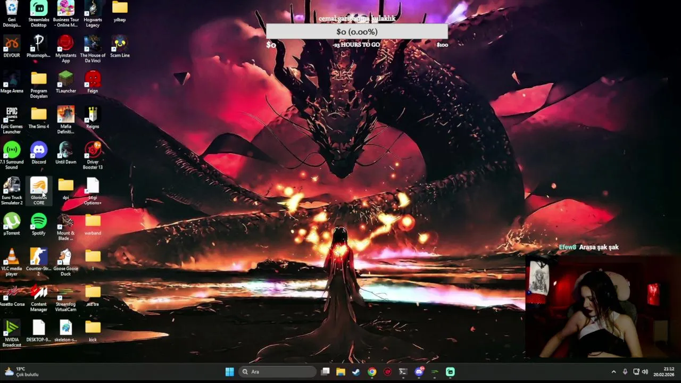Open The Sims 4 folder
681x383 pixels.
pyautogui.click(x=39, y=118)
